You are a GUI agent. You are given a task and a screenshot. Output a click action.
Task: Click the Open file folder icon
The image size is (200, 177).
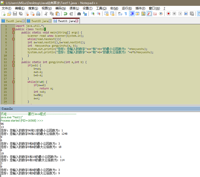pyautogui.click(x=9, y=14)
